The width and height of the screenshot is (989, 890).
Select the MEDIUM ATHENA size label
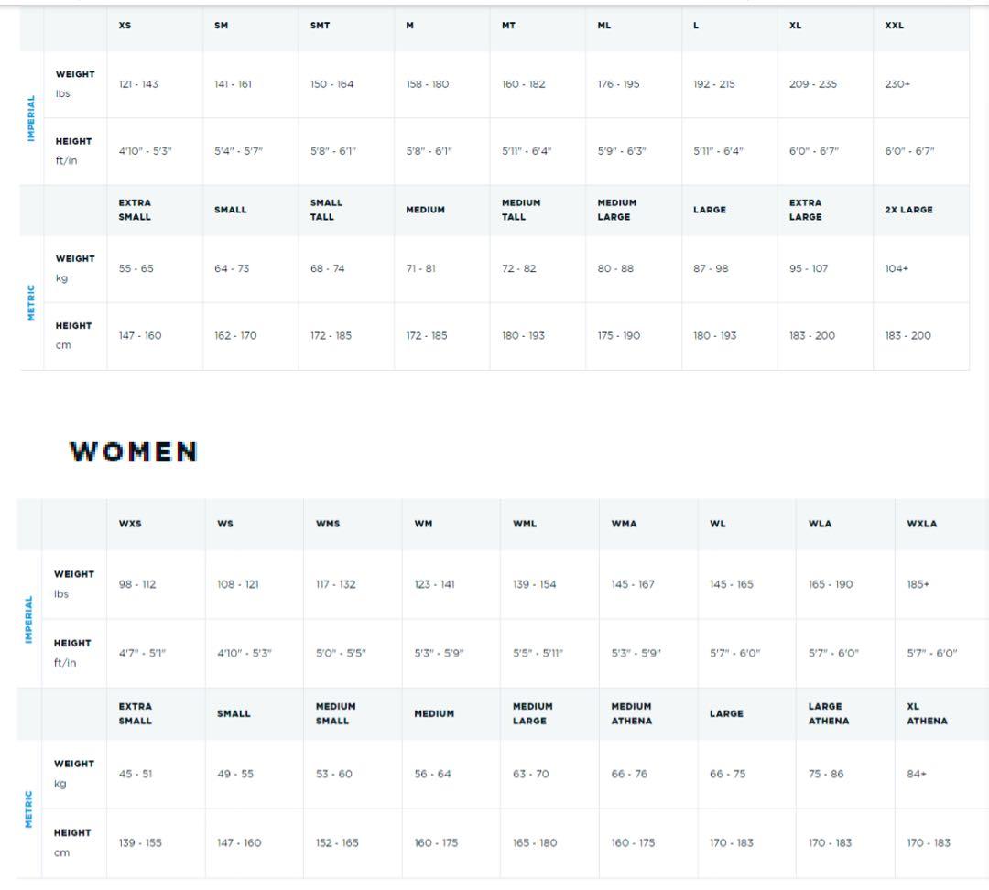pos(631,713)
